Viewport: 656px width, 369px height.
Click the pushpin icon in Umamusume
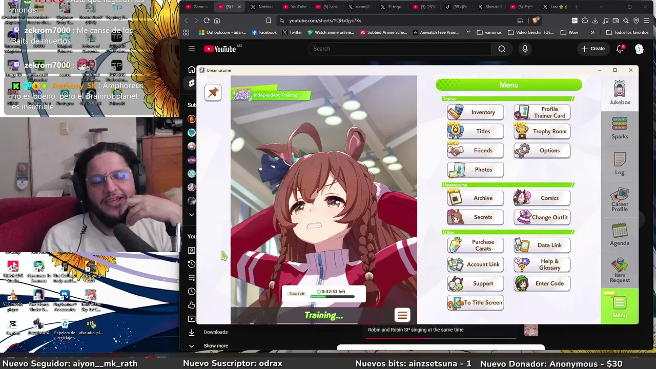coord(213,92)
